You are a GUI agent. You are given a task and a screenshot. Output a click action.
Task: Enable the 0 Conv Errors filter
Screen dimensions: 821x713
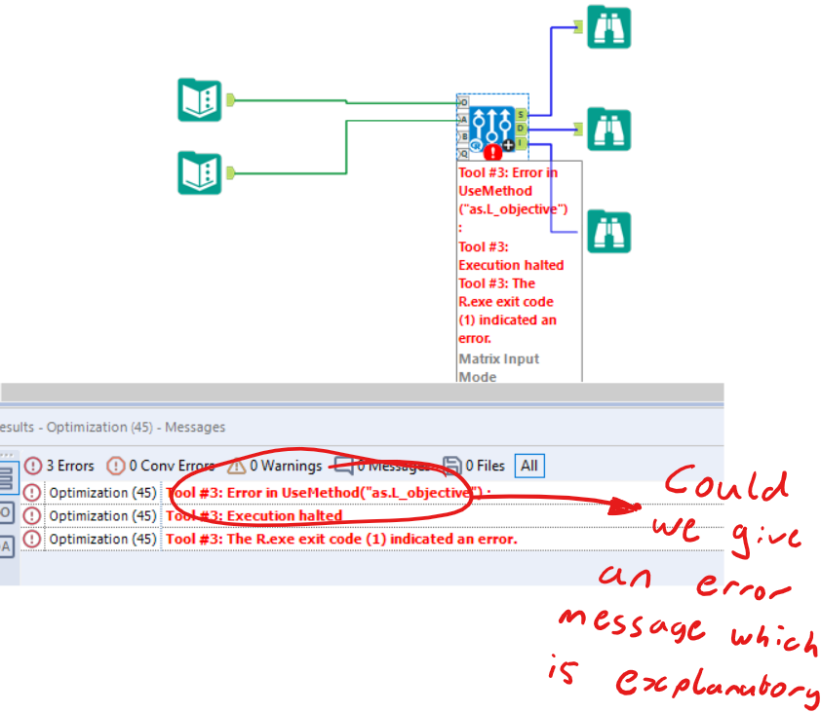(x=160, y=466)
